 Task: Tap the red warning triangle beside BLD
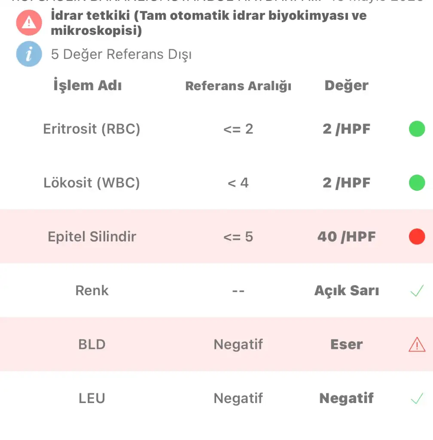pos(417,344)
